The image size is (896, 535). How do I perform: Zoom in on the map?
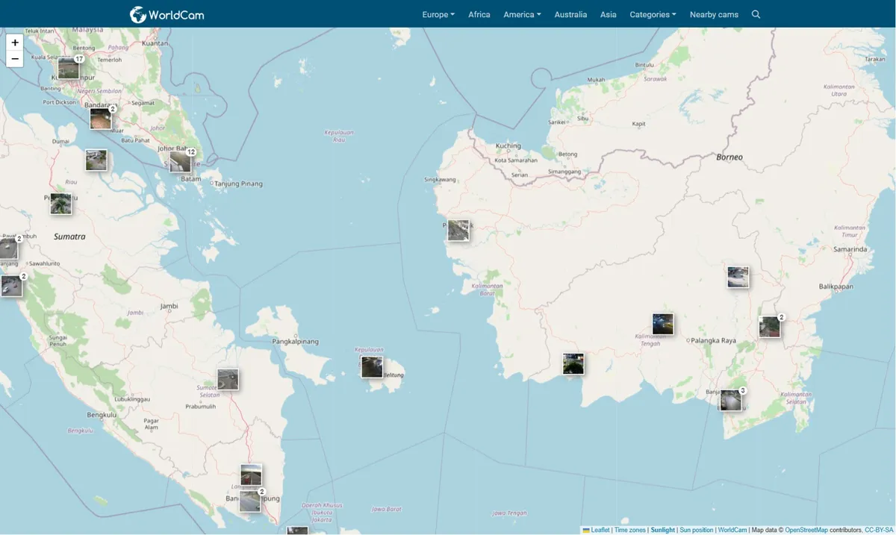pyautogui.click(x=15, y=43)
